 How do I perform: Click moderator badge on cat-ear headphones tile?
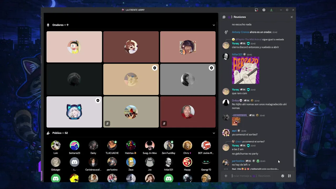coord(98,101)
